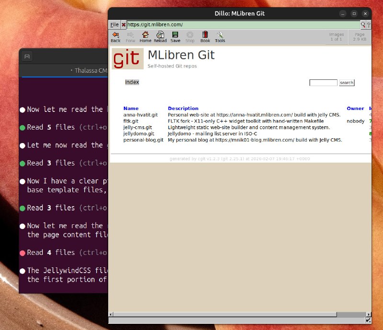Open the File menu

[114, 24]
